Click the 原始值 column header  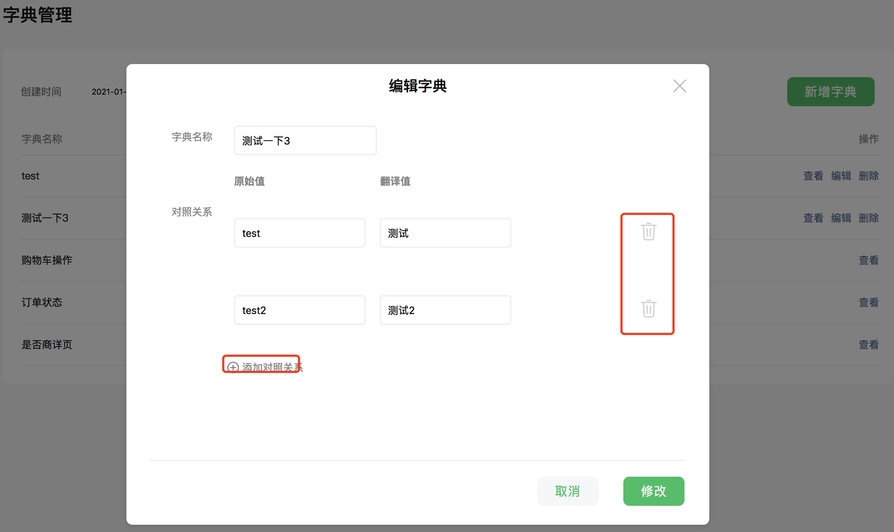coord(250,181)
